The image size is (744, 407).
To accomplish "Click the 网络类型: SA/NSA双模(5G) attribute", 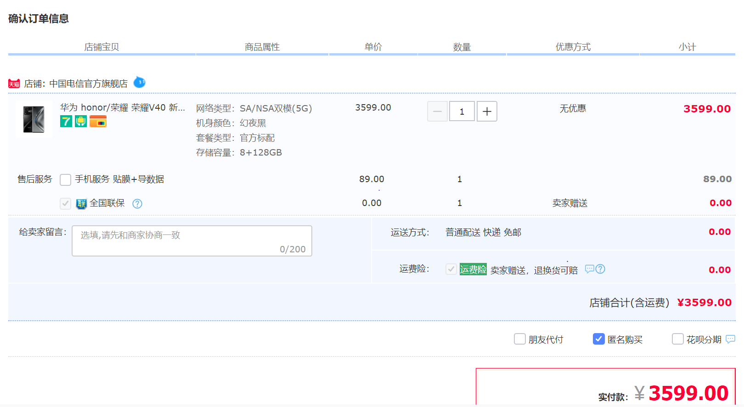I will [x=254, y=108].
